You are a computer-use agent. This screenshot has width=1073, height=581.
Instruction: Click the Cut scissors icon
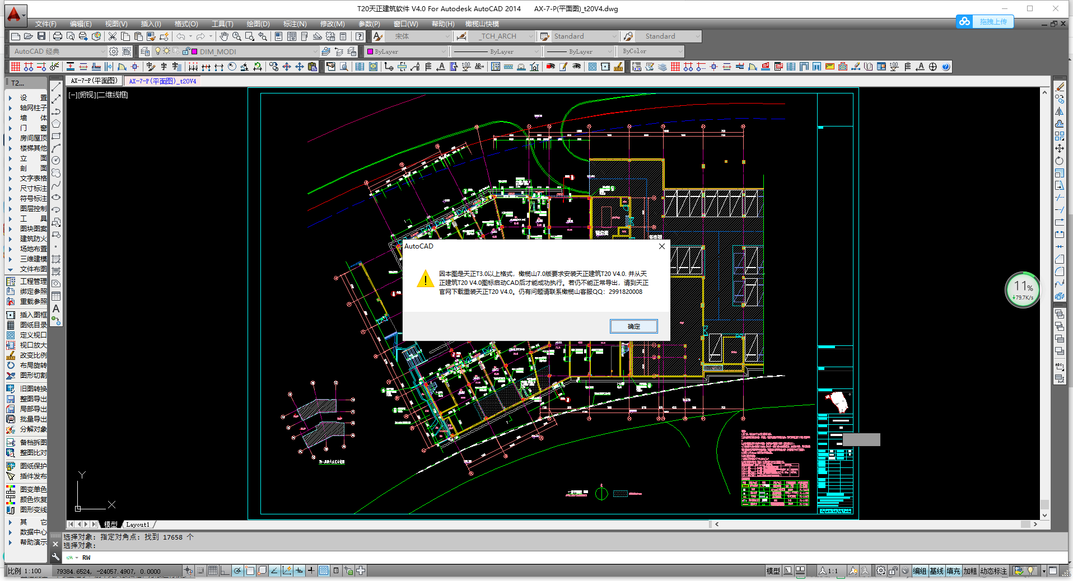click(113, 36)
